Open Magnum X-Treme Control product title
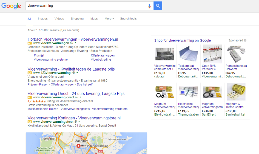 235,105
